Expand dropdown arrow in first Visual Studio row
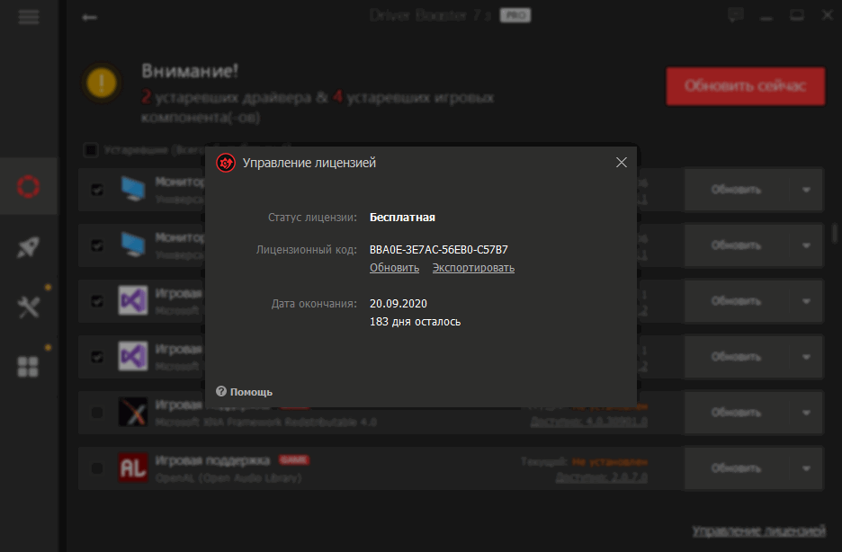Image resolution: width=842 pixels, height=552 pixels. point(806,301)
